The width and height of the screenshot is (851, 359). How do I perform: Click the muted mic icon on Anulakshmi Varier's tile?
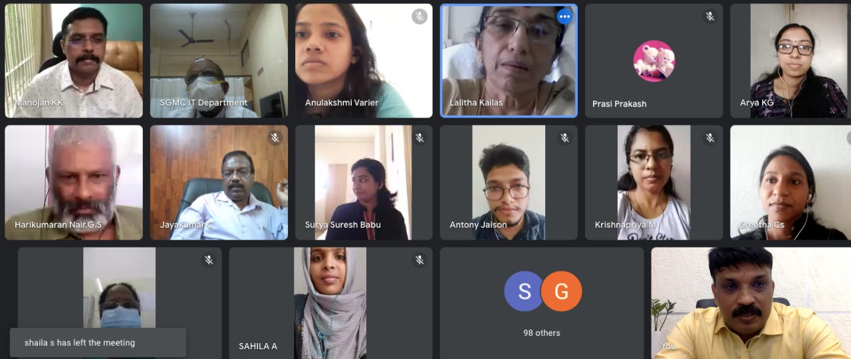click(x=419, y=17)
